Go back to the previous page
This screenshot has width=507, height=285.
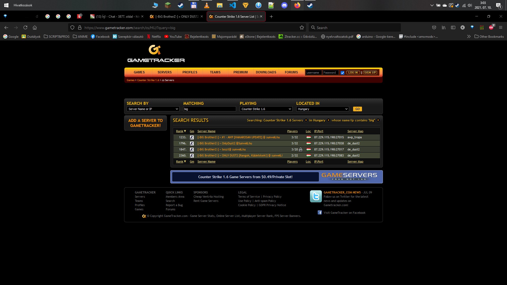coord(6,27)
